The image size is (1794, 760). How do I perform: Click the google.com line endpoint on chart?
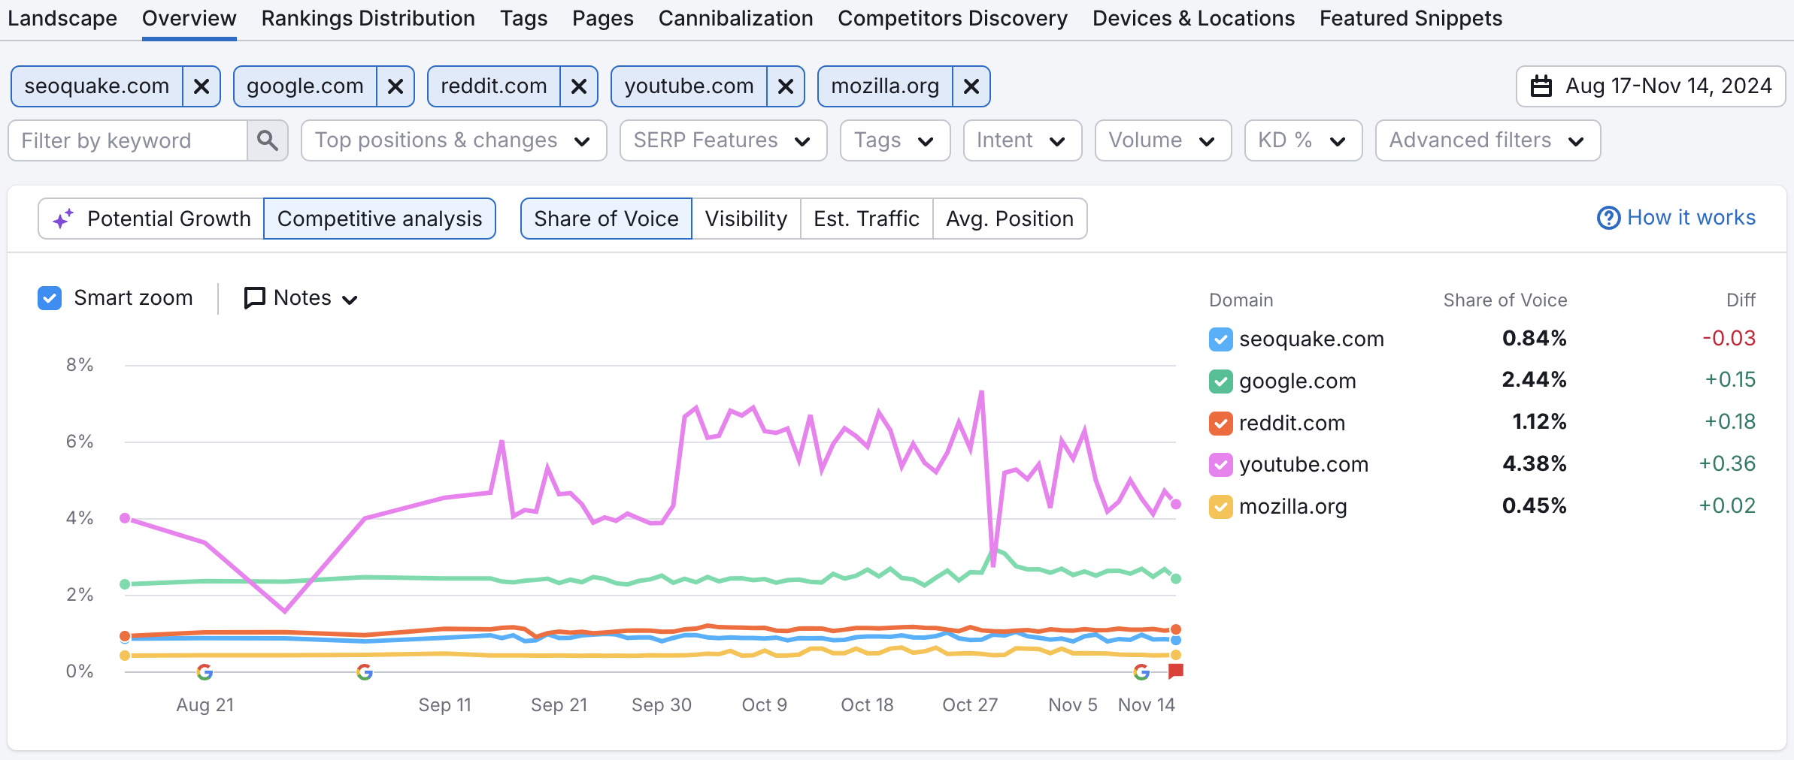(1176, 578)
